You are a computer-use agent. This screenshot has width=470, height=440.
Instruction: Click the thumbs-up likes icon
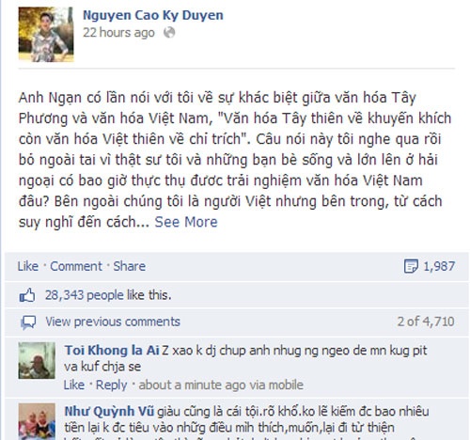pyautogui.click(x=27, y=295)
